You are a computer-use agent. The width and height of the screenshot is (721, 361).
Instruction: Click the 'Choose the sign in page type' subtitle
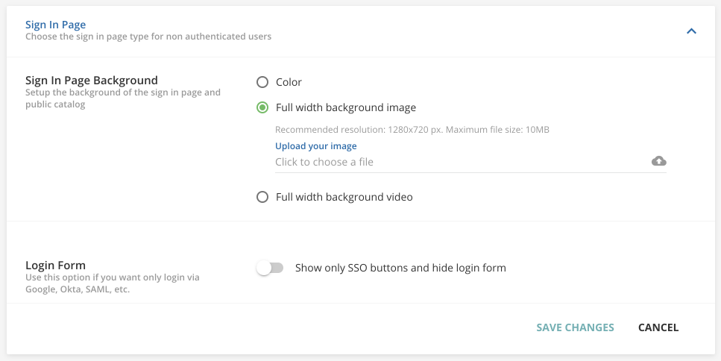148,37
